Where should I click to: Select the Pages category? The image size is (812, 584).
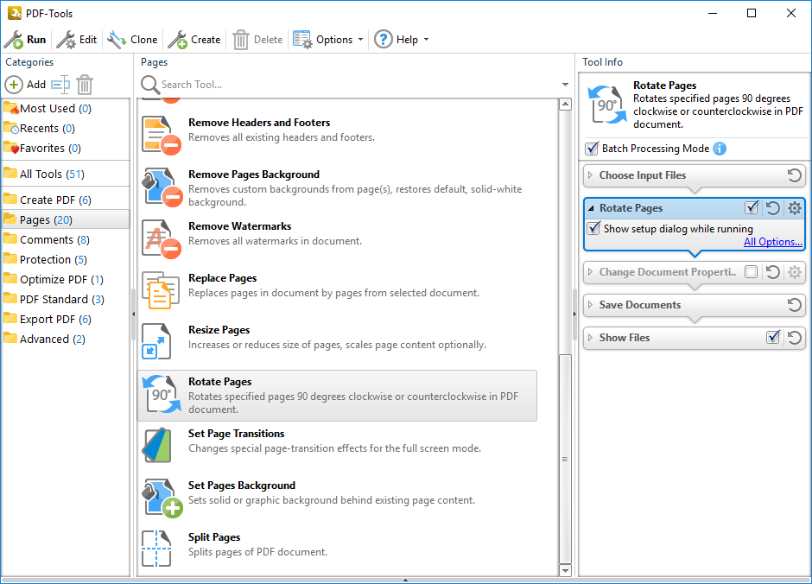66,219
